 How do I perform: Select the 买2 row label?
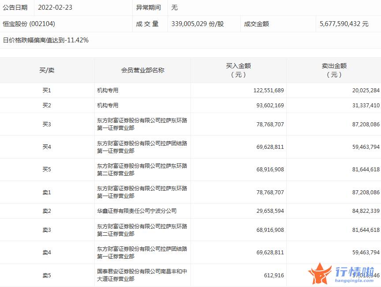[x=47, y=106]
